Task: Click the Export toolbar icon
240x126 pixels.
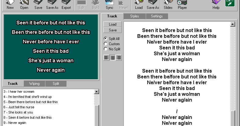Action: 66,5
